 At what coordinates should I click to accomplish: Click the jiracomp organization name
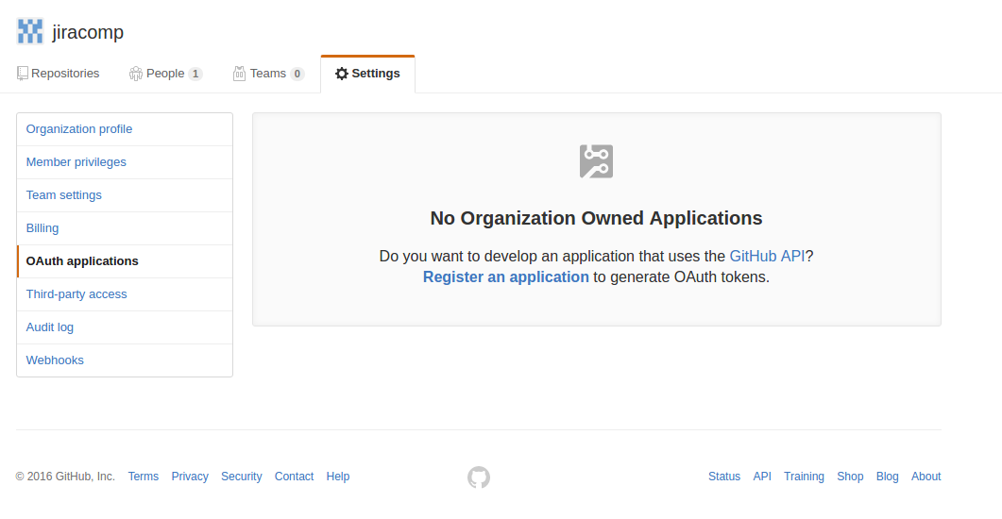88,32
